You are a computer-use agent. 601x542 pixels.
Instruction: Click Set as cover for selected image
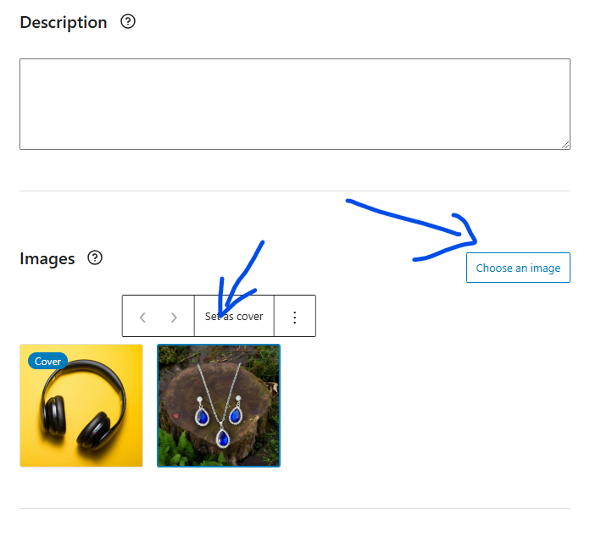click(x=234, y=317)
